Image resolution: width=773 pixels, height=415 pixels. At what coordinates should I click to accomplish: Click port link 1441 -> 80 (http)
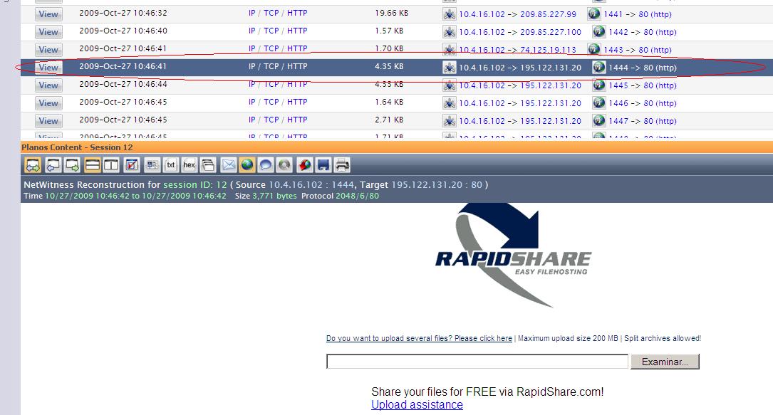[x=638, y=14]
